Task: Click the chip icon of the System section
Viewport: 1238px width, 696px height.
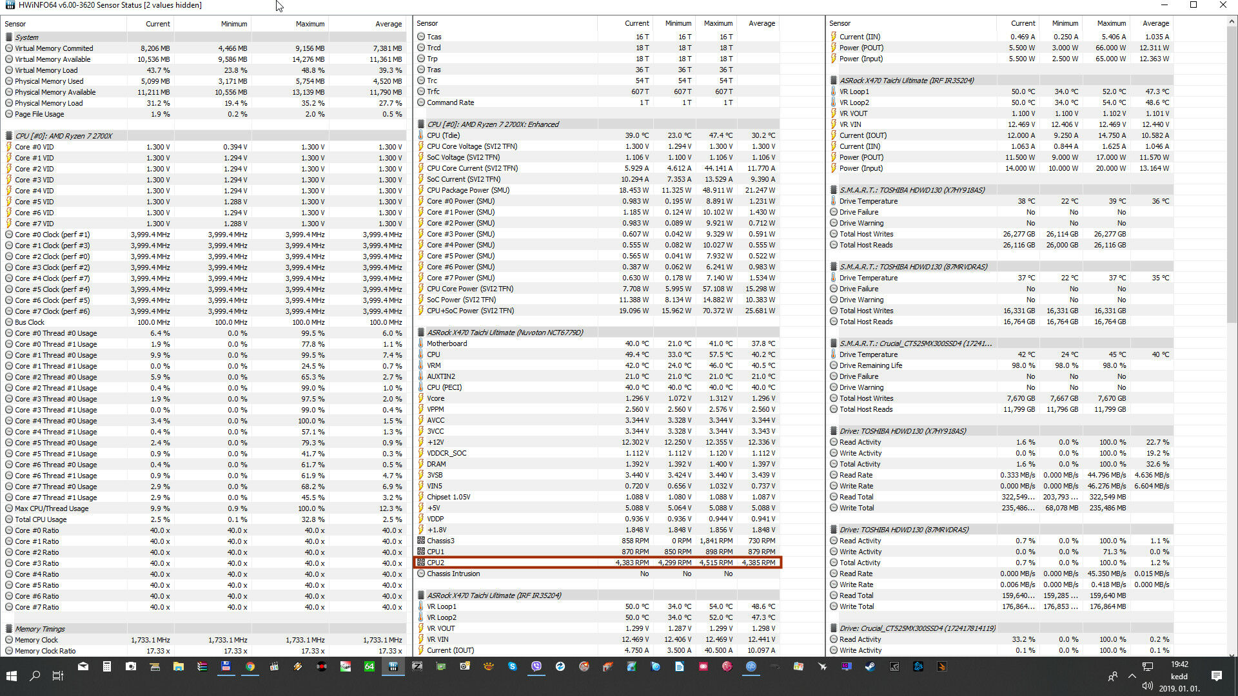Action: (9, 37)
